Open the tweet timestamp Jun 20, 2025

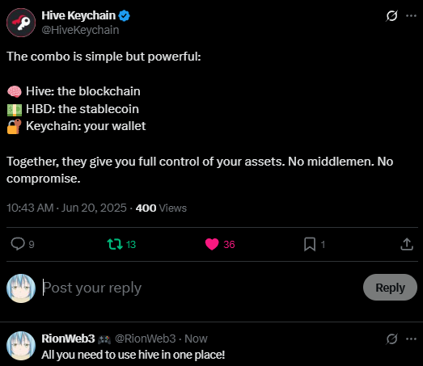(66, 208)
